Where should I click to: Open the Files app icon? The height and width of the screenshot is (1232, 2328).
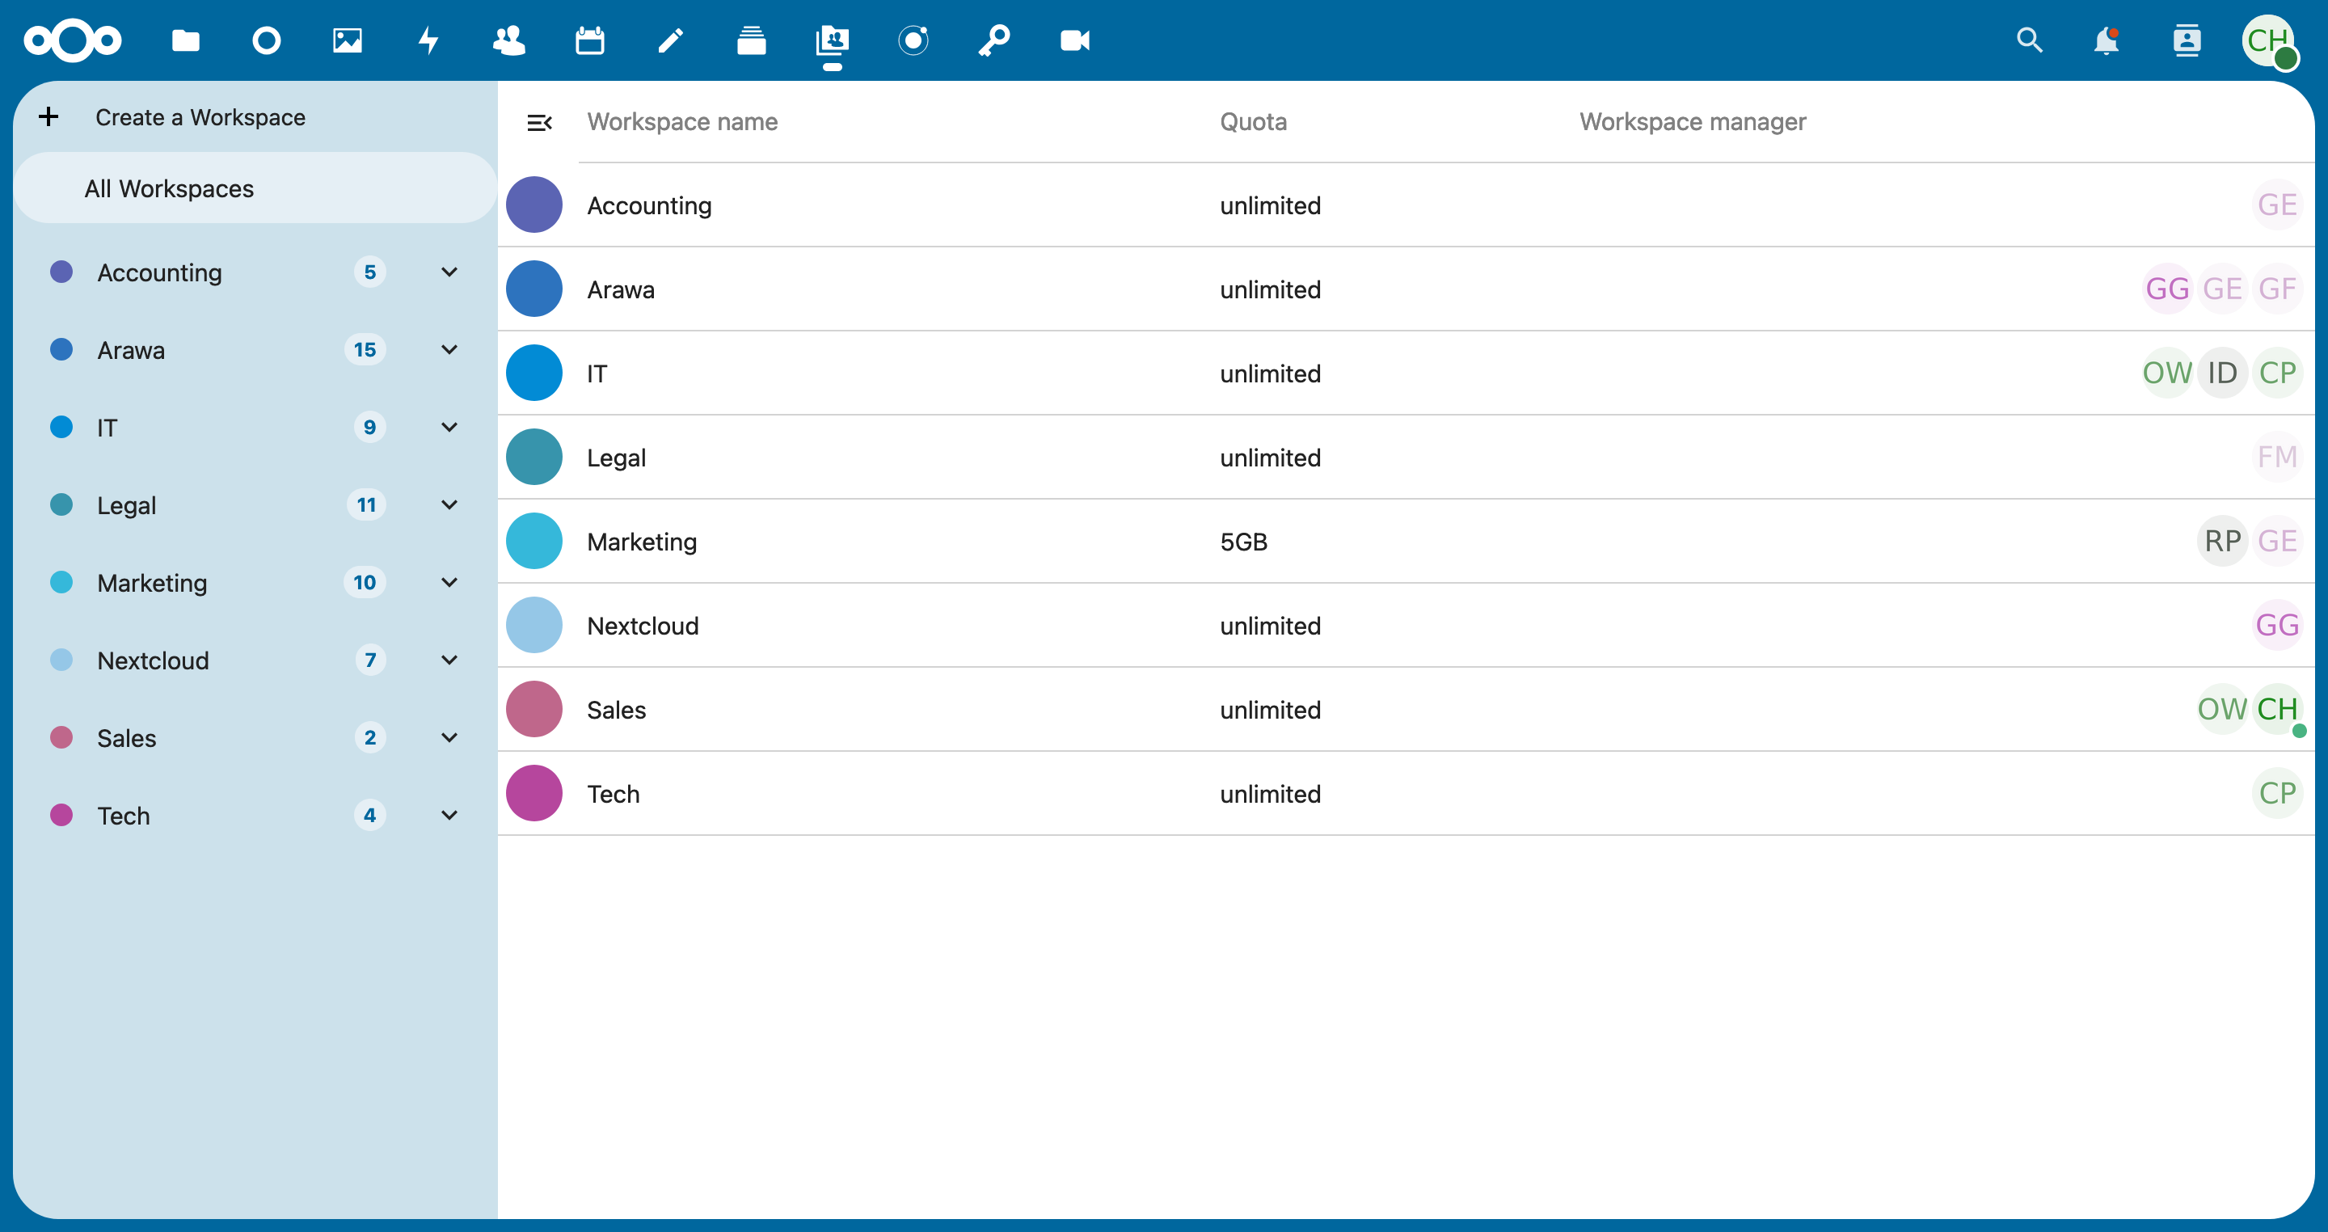185,40
